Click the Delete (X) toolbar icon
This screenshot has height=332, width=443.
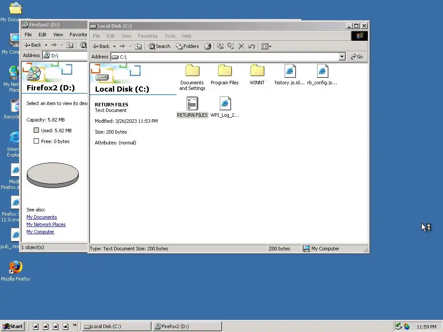tap(241, 46)
